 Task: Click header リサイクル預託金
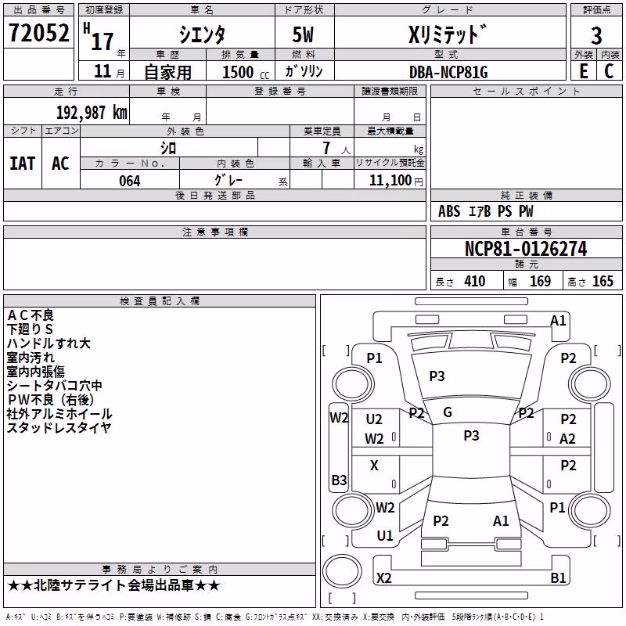[390, 163]
